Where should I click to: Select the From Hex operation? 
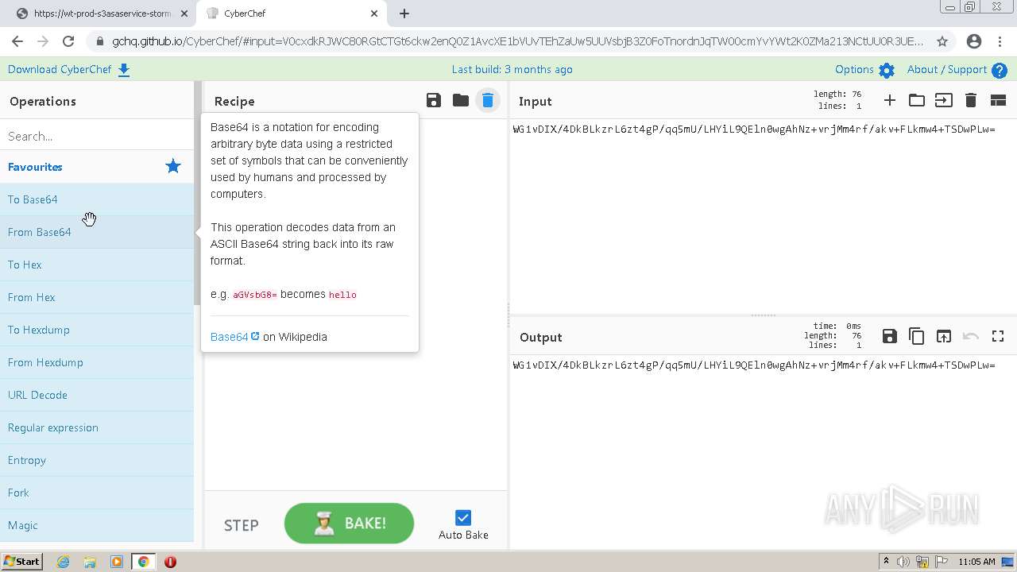click(97, 297)
